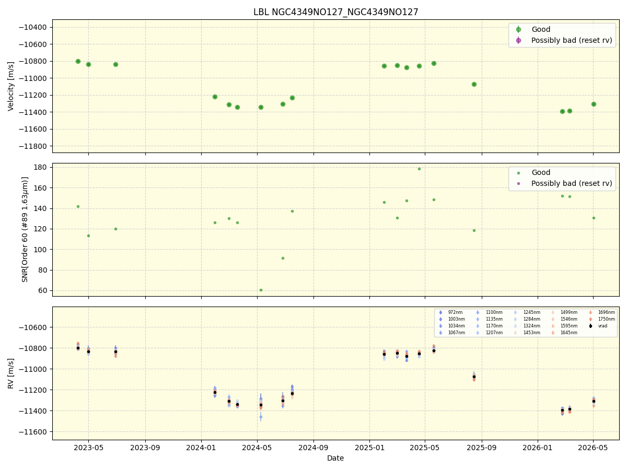Click the 1170nm legend label
This screenshot has height=470, width=627.
[494, 326]
